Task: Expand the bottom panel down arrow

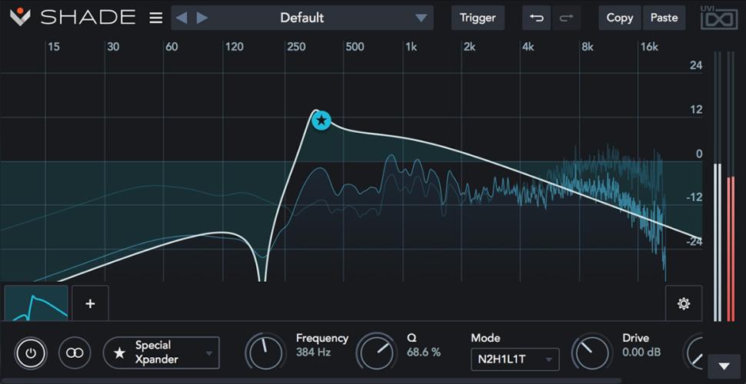Action: point(724,366)
